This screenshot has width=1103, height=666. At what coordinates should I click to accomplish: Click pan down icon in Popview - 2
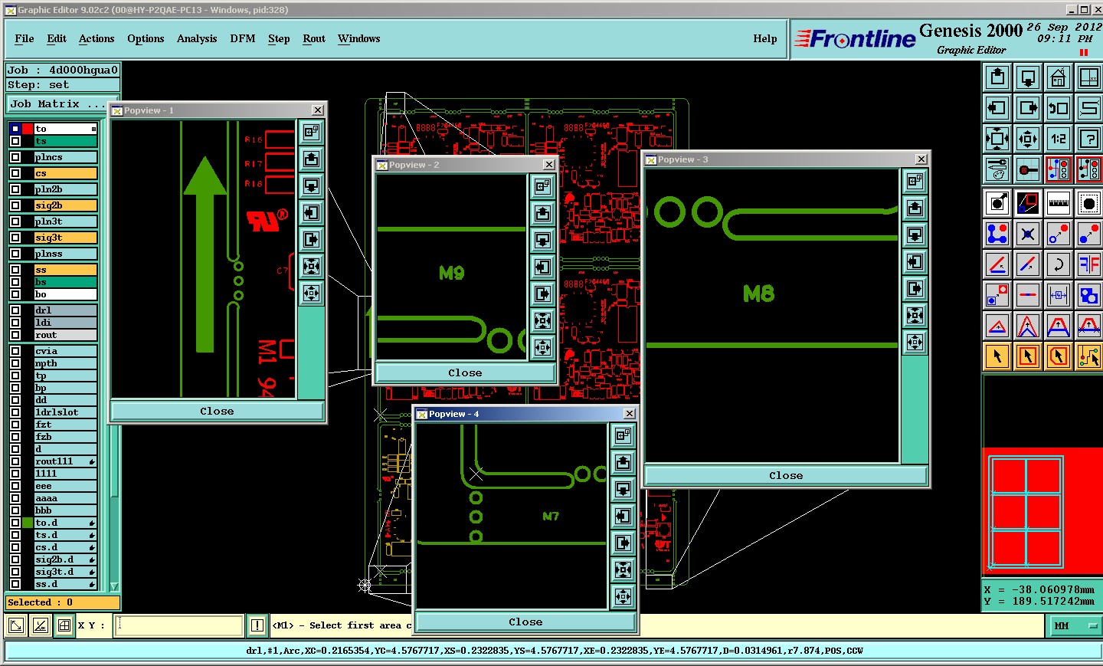tap(542, 241)
